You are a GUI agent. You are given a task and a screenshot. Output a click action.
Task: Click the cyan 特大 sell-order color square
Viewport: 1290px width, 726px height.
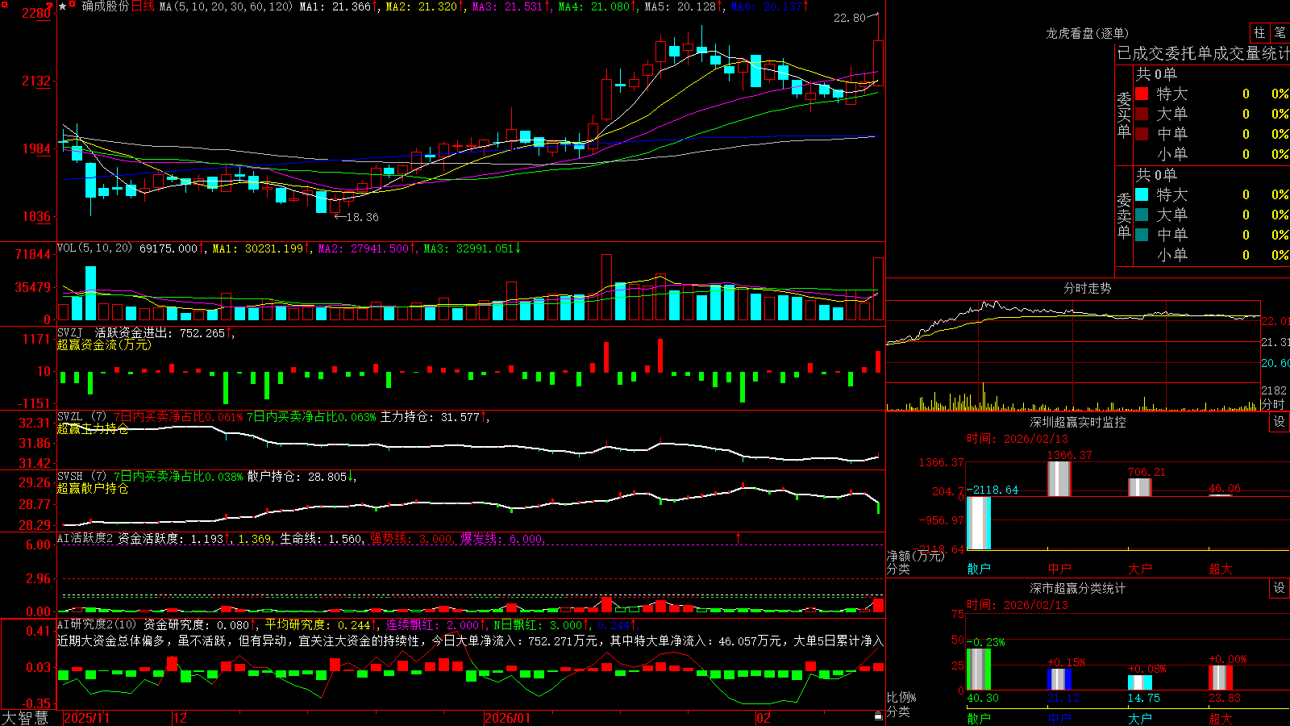[x=1142, y=194]
